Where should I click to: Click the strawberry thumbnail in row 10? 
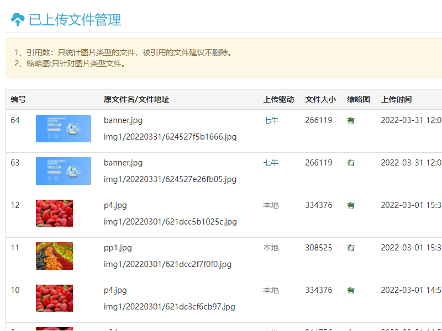pyautogui.click(x=54, y=298)
